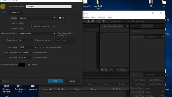Click the Render button in Render Queue
The width and height of the screenshot is (172, 97).
coord(122,84)
